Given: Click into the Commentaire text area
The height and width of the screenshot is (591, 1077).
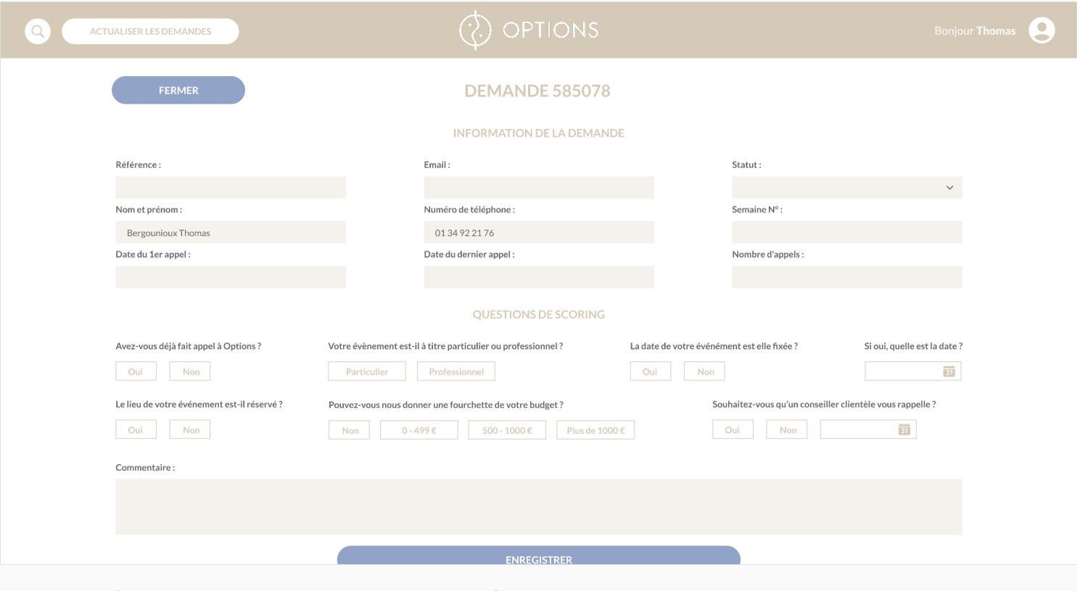Looking at the screenshot, I should pyautogui.click(x=538, y=507).
